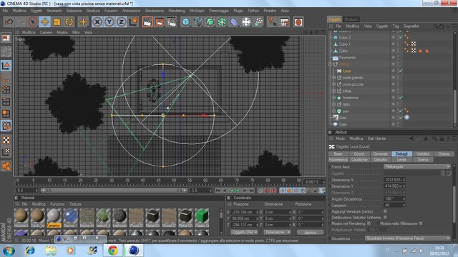Viewport: 458px width, 257px height.
Task: Click the Applica button
Action: coord(310,233)
